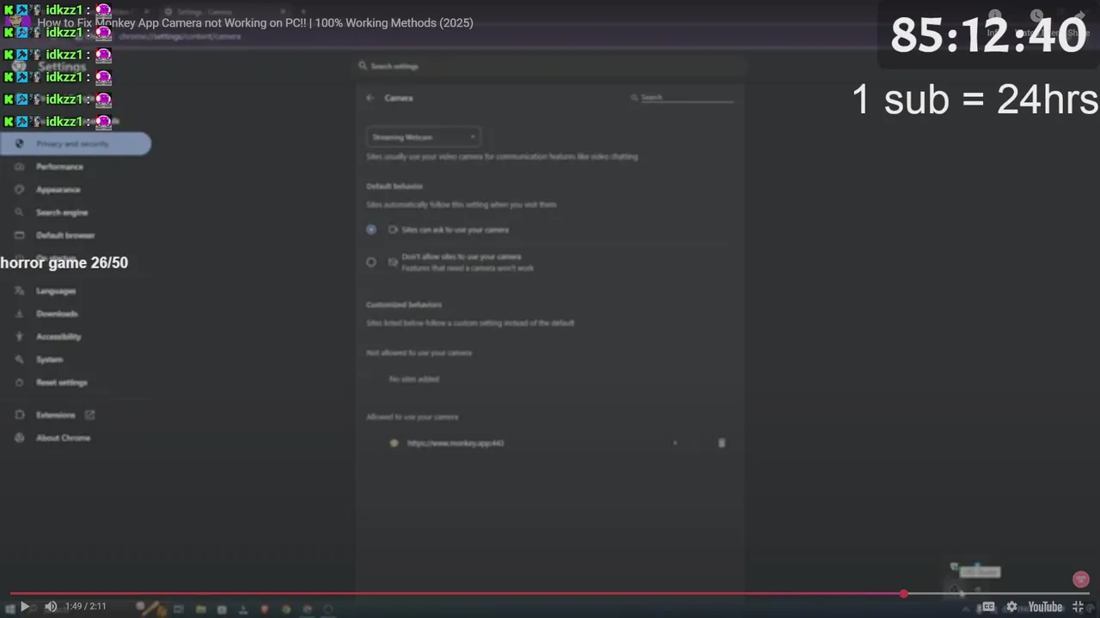The height and width of the screenshot is (618, 1100).
Task: Click the Languages translate icon
Action: pos(20,291)
